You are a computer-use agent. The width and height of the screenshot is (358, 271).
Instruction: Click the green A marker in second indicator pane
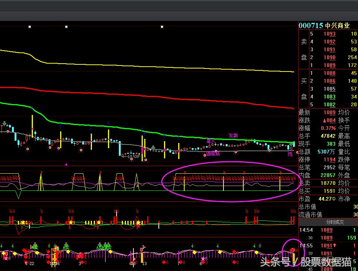coord(138,186)
